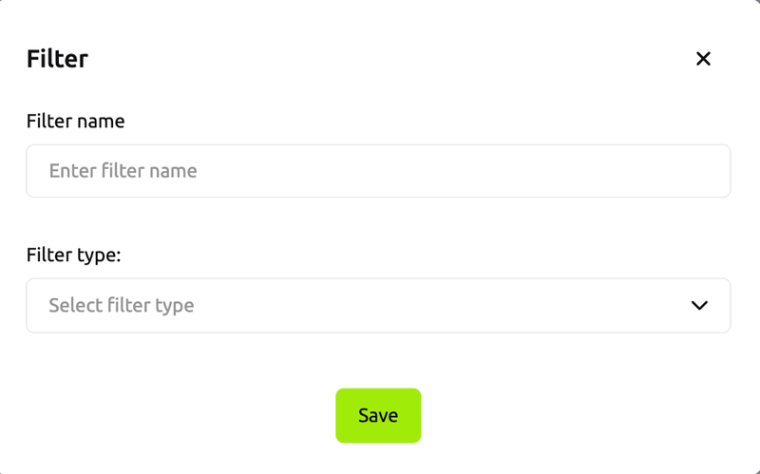
Task: Show filter type options via arrow icon
Action: point(699,305)
